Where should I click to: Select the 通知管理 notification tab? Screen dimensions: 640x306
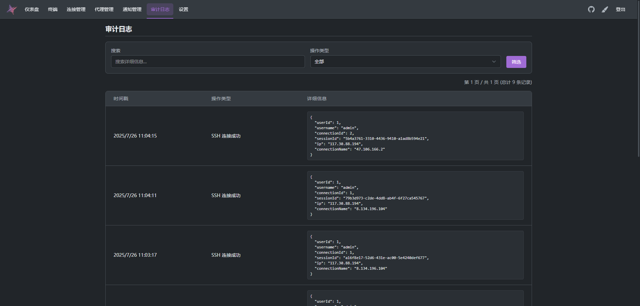pyautogui.click(x=132, y=9)
